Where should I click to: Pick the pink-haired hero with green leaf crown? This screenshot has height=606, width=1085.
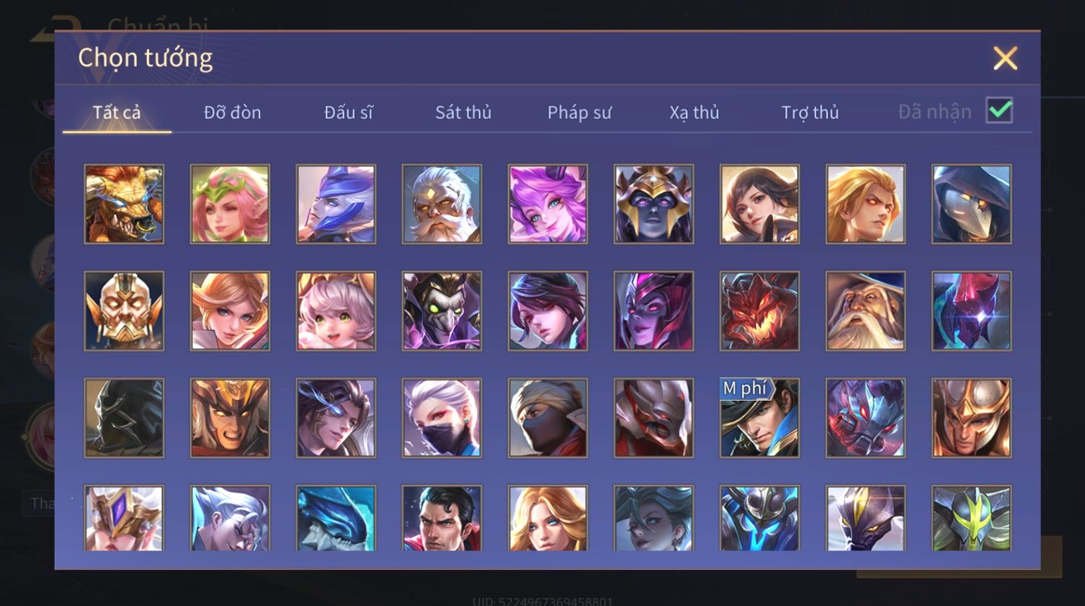[x=230, y=204]
